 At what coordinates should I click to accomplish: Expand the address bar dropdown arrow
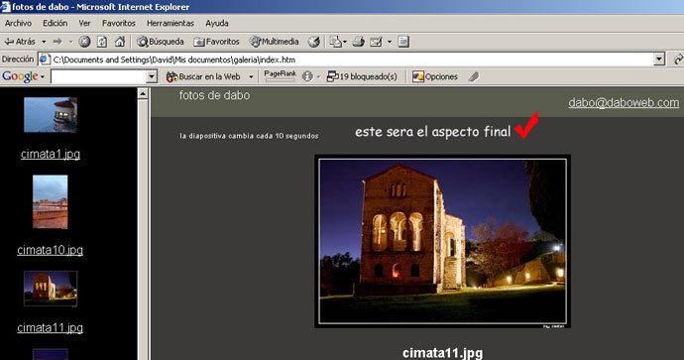[659, 59]
